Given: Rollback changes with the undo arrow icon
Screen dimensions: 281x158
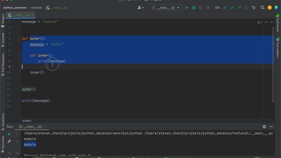Looking at the screenshot, I should [x=254, y=8].
